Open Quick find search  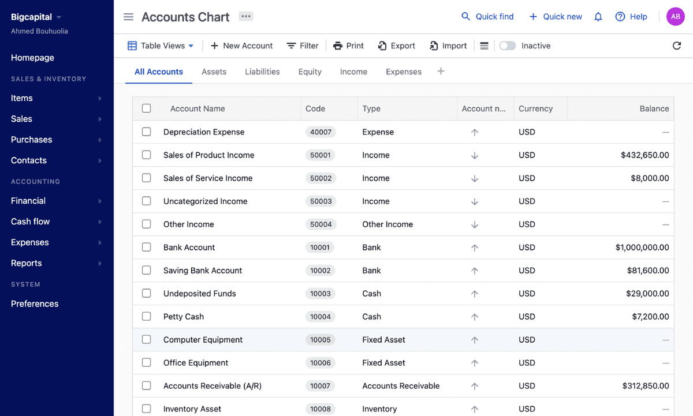487,16
